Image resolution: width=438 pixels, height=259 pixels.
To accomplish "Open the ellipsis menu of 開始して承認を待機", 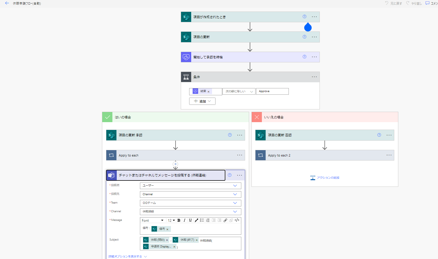I will 314,57.
